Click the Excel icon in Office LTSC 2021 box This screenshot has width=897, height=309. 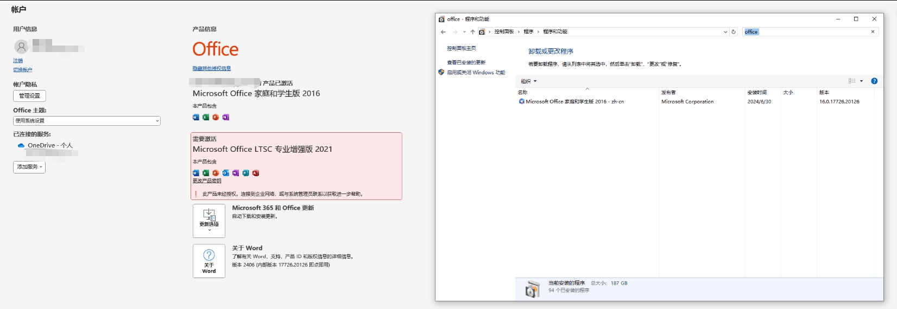point(206,173)
